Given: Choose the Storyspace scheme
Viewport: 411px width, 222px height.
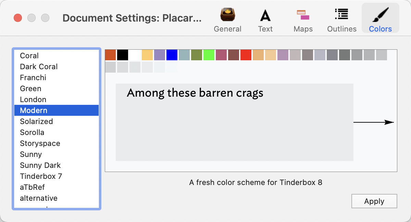Looking at the screenshot, I should click(x=40, y=143).
